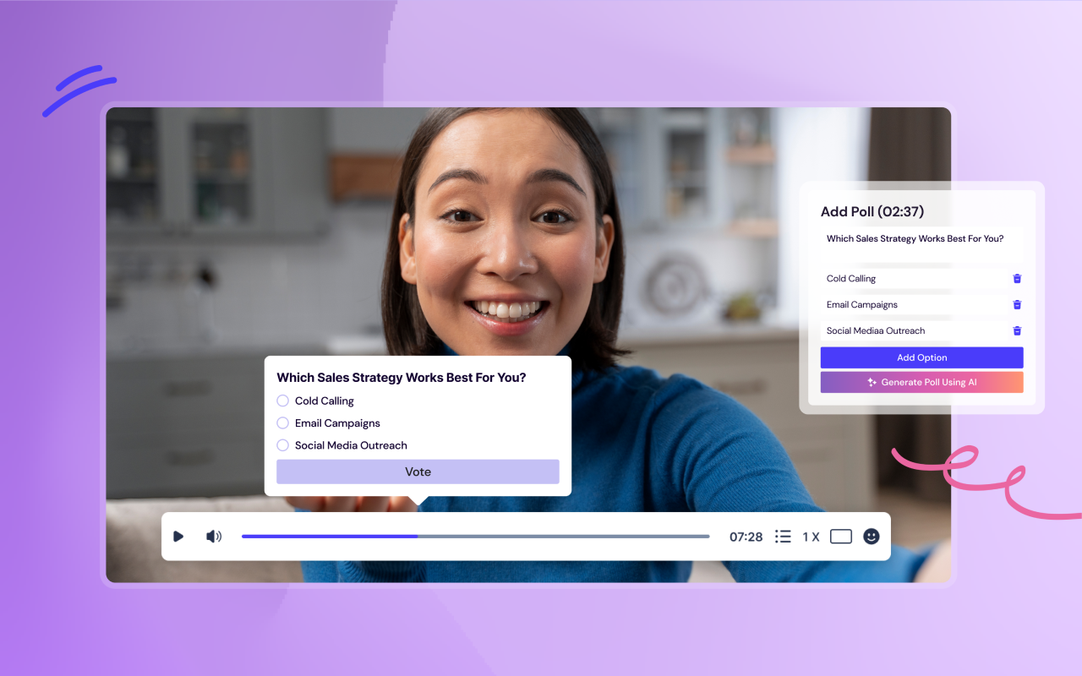Click the 07:28 video time display

coord(746,537)
